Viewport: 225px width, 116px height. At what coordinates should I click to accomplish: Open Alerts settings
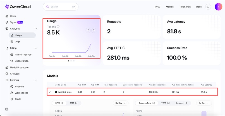tap(18, 99)
